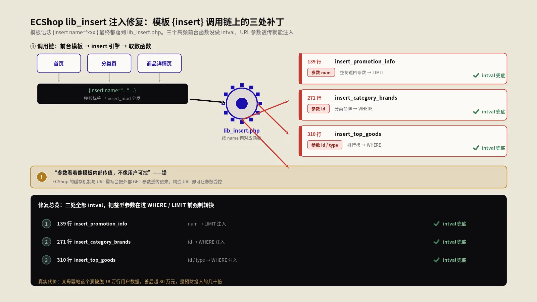Click the 商品详情页 template box

coord(159,63)
